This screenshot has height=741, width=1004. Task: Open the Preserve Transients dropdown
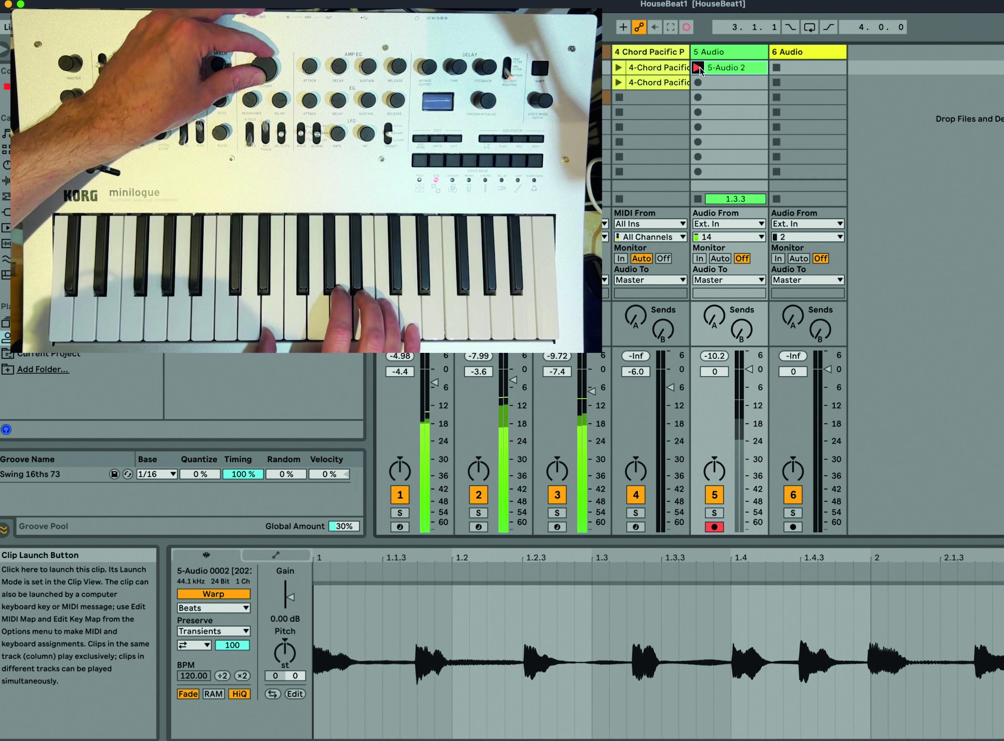pos(213,631)
